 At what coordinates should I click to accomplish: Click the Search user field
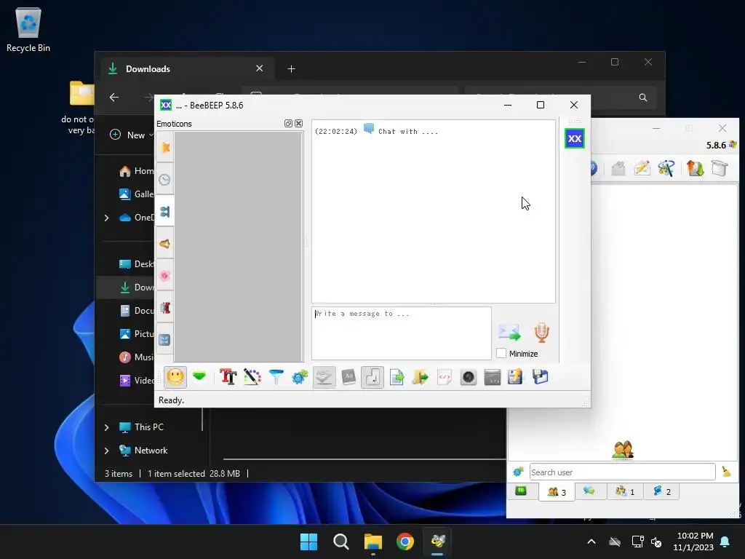click(623, 472)
